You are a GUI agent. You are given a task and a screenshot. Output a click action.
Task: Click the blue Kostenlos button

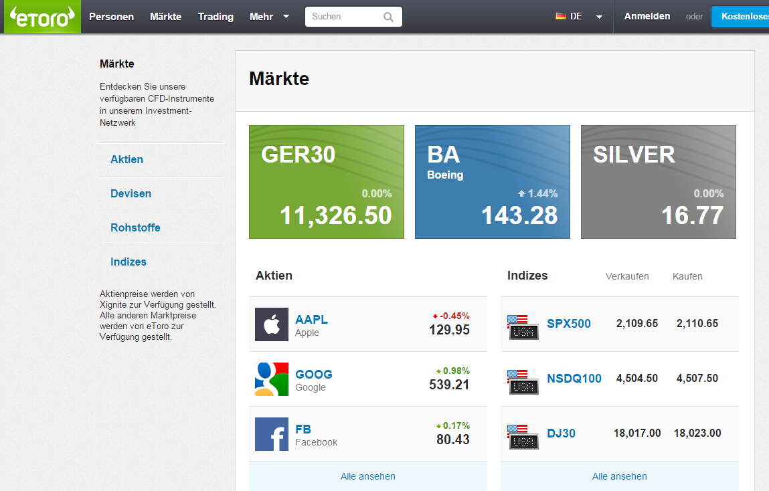point(740,17)
